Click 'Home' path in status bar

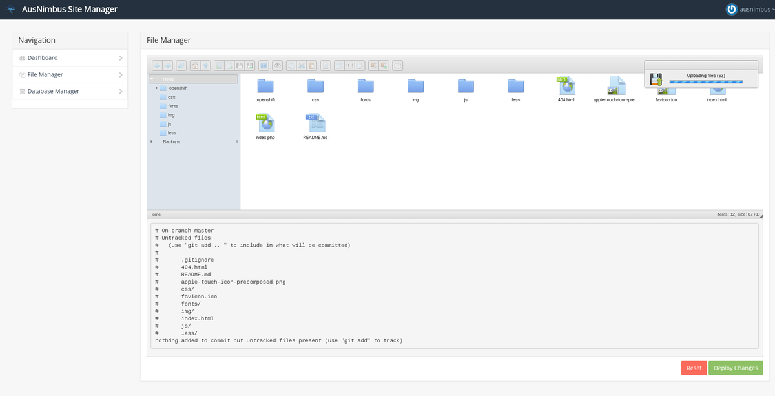[x=155, y=214]
